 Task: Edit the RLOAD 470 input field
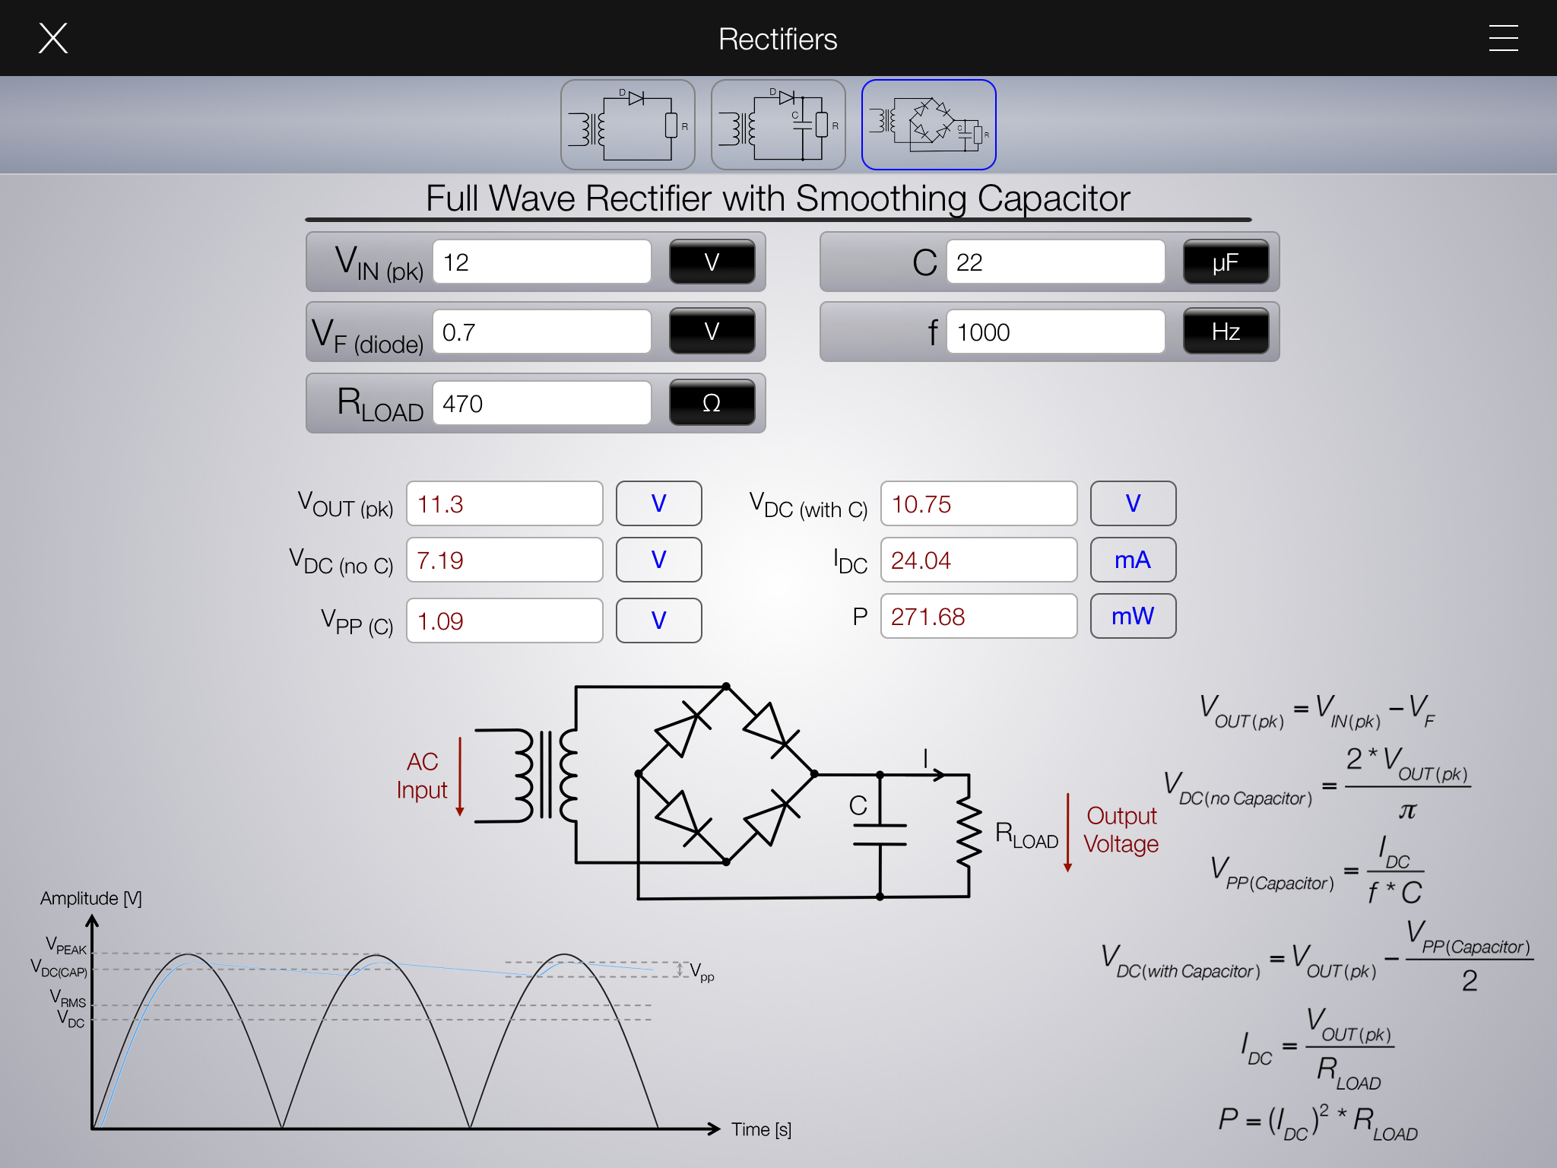pos(541,403)
